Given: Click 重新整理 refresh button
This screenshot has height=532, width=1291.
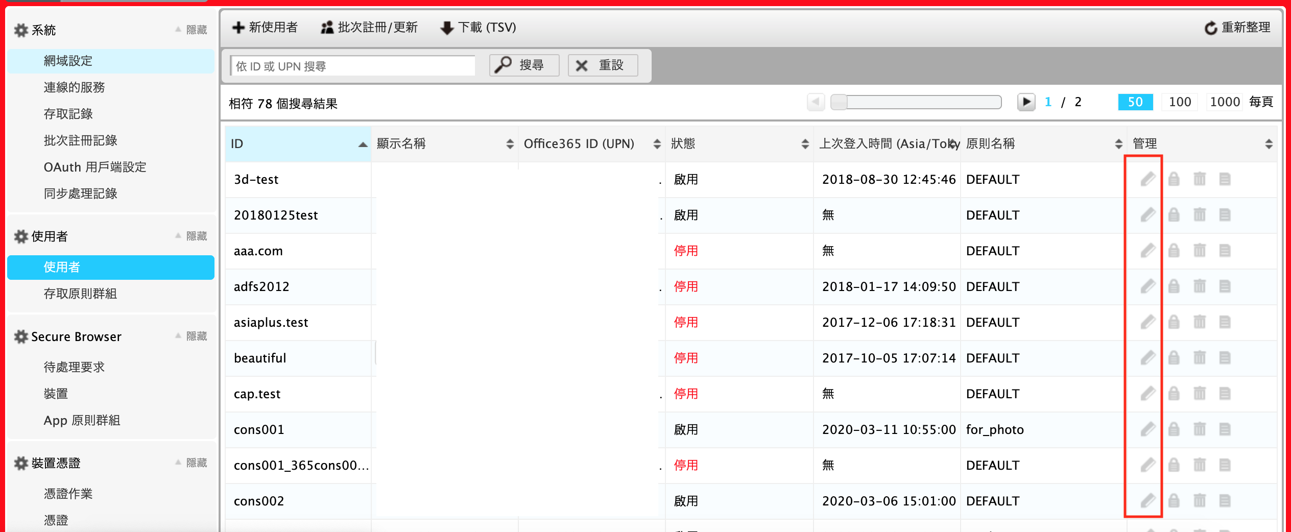Looking at the screenshot, I should 1237,28.
